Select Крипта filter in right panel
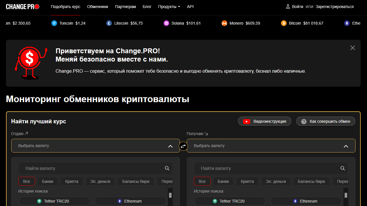Viewport: 367px width, 206px height. tap(247, 181)
